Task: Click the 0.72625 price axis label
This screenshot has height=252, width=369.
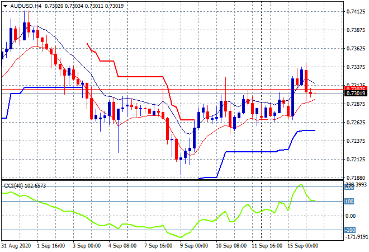Action: (356, 123)
